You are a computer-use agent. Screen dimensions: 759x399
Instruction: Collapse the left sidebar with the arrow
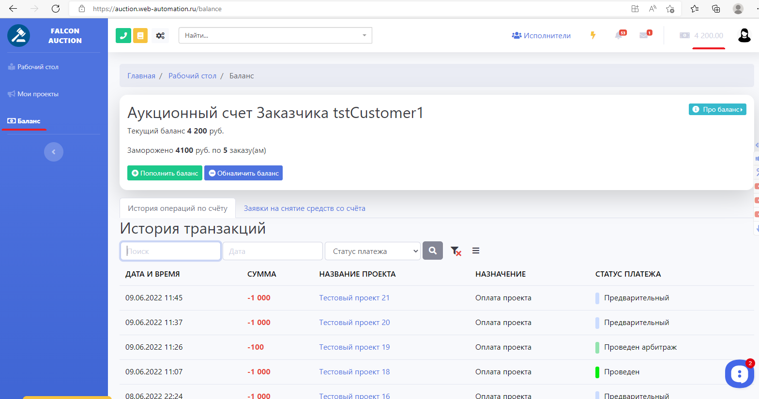(x=54, y=152)
